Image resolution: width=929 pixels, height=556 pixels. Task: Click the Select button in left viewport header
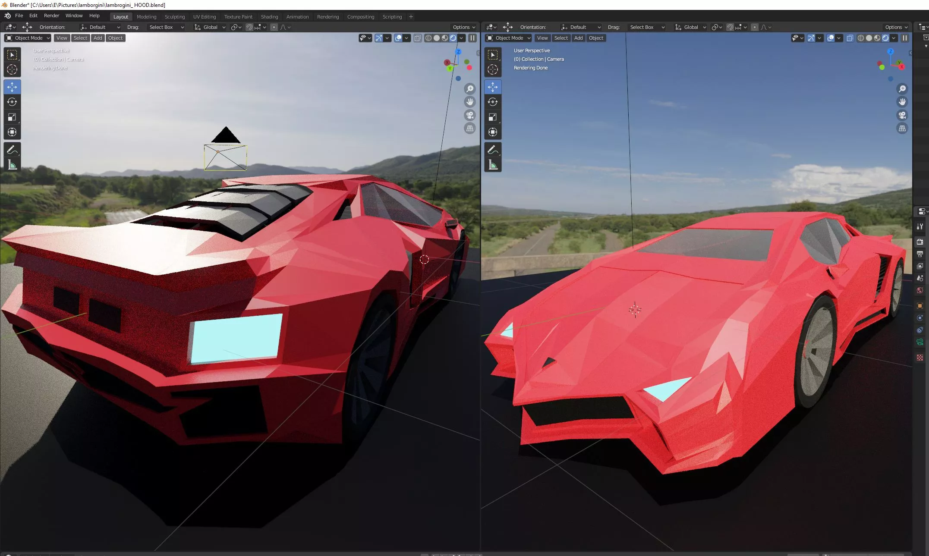point(80,38)
